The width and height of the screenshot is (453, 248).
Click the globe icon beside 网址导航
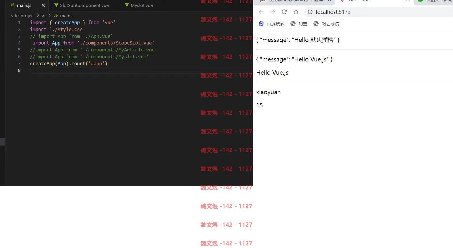(x=316, y=24)
